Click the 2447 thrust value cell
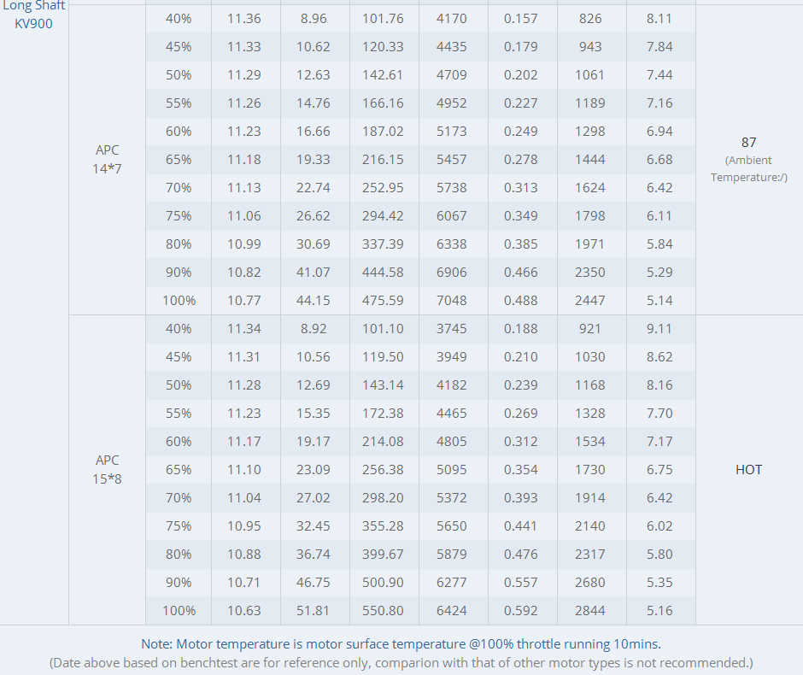Viewport: 803px width, 675px height. point(590,301)
